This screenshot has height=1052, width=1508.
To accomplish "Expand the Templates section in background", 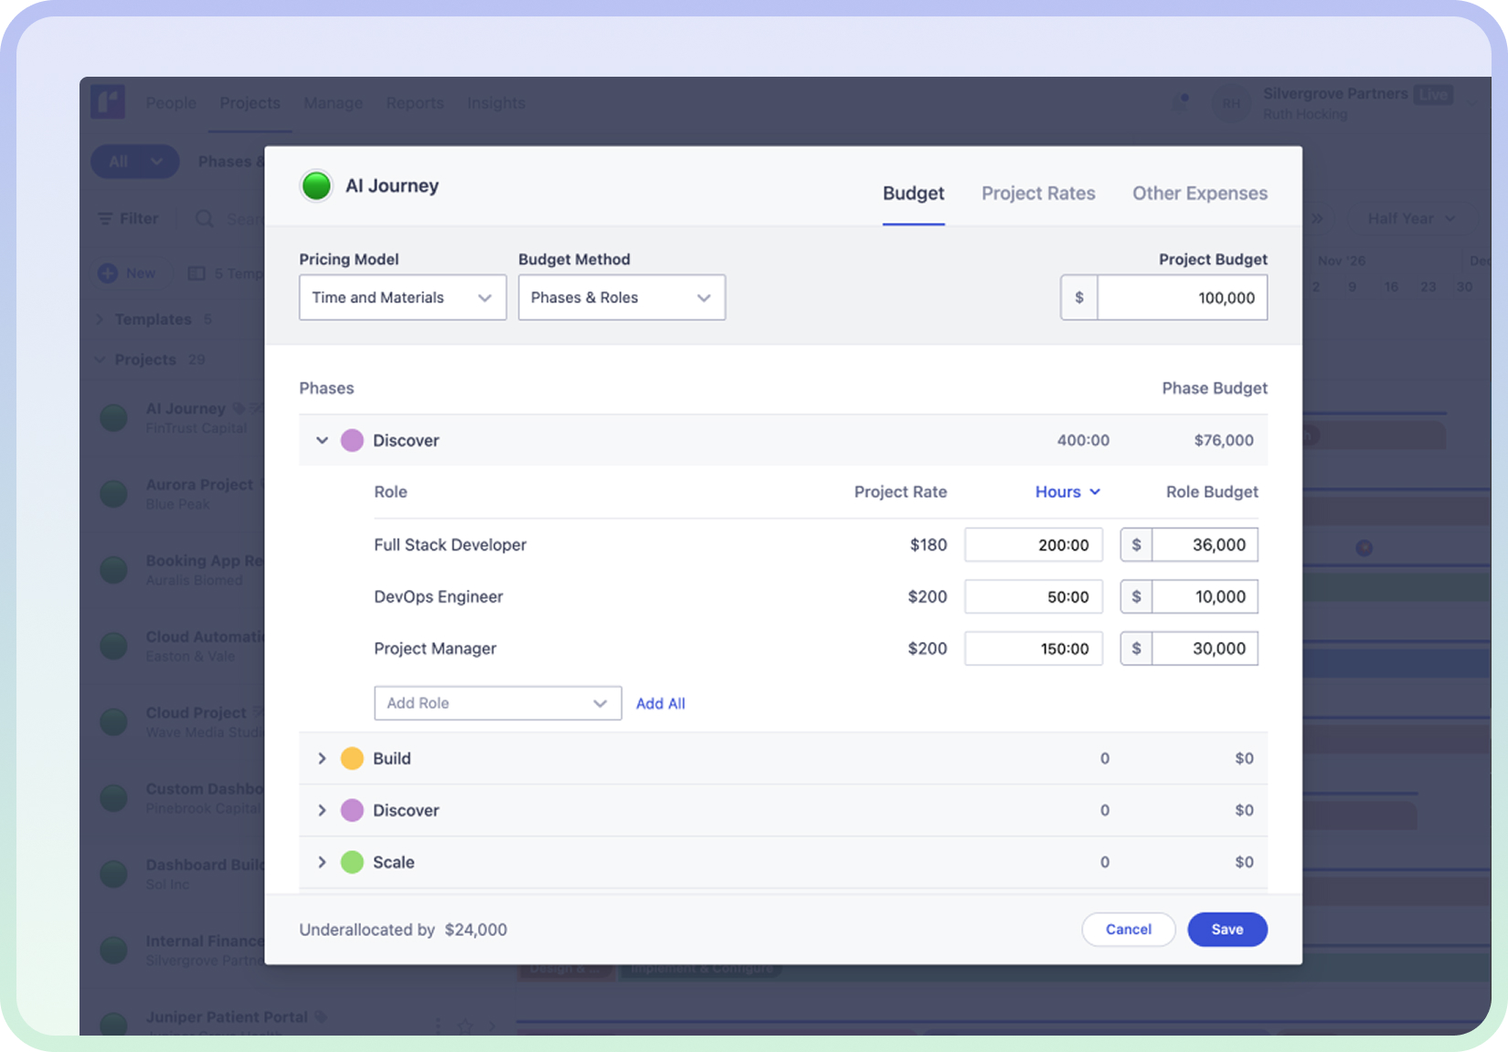I will point(101,320).
